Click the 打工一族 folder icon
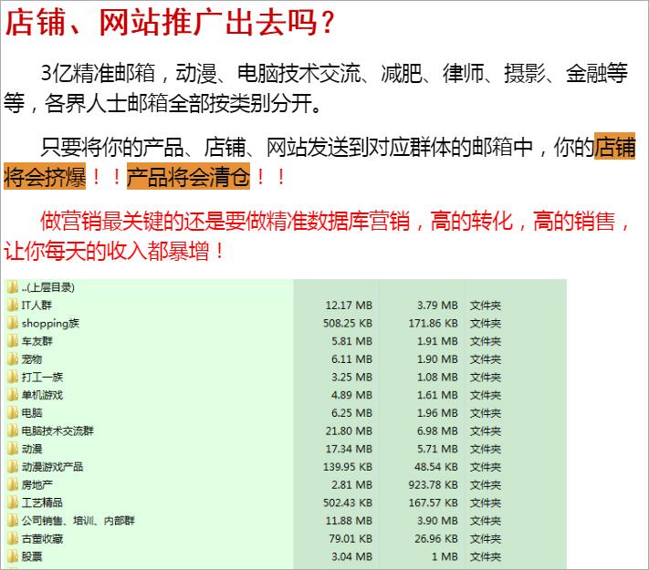This screenshot has height=570, width=649. coord(13,377)
